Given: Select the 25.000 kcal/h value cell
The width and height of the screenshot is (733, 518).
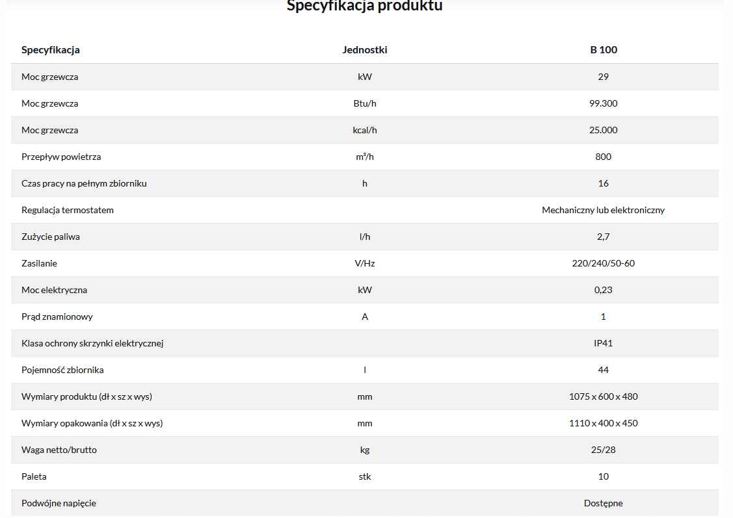Looking at the screenshot, I should tap(603, 130).
